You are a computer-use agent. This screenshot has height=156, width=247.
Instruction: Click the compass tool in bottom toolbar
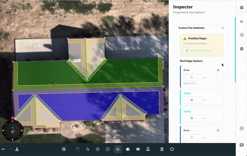coord(98,149)
